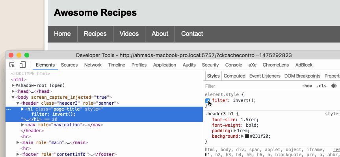Expand the head element node
340x157 pixels.
pyautogui.click(x=13, y=91)
